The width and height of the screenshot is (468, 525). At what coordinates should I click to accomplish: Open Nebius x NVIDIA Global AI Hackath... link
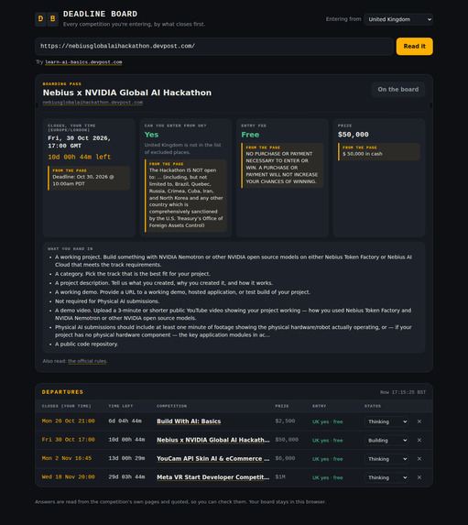coord(213,440)
